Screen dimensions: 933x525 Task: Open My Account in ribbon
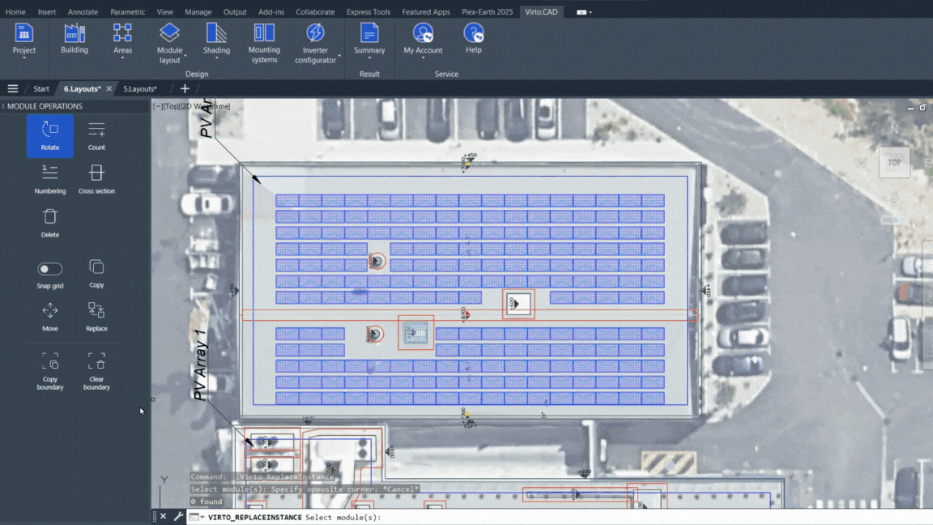tap(423, 39)
